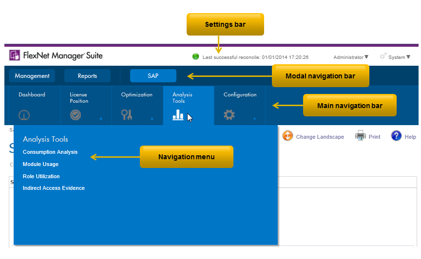The height and width of the screenshot is (259, 421).
Task: Switch to the Reports mode
Action: coord(87,76)
